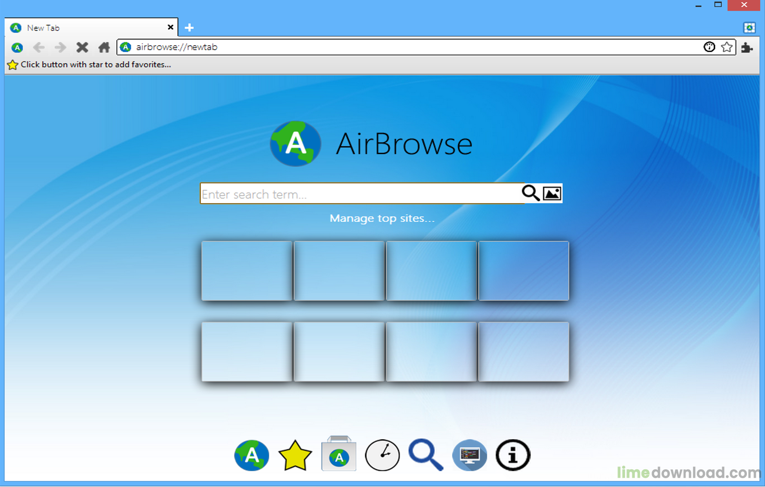
Task: Click the AirBrowse menu globe icon in toolbar
Action: pos(17,47)
